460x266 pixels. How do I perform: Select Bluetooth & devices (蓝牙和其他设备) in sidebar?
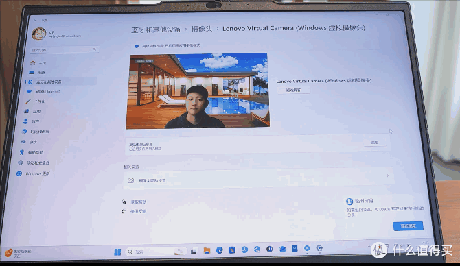click(61, 82)
